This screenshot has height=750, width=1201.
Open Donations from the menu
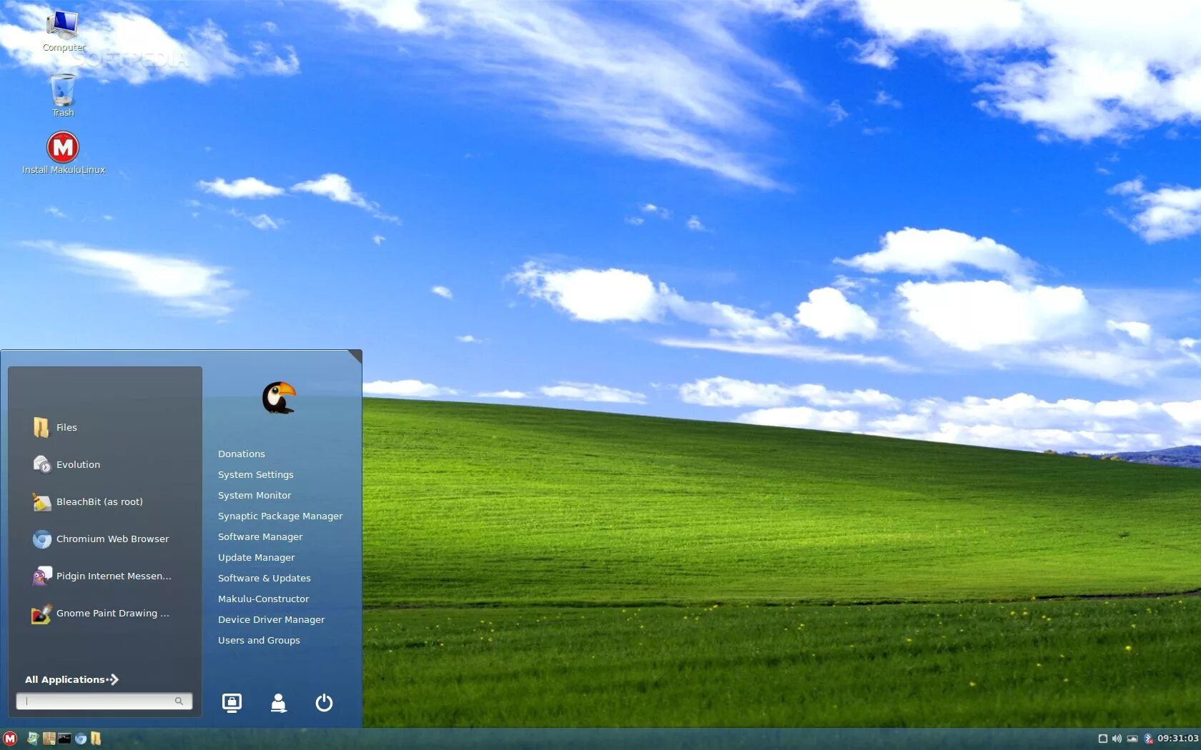(x=242, y=454)
